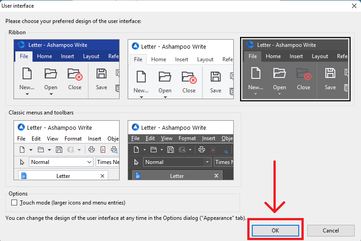Screen dimensions: 361x241
Task: Click the arrow under Open in the white ribbon preview
Action: pos(165,96)
